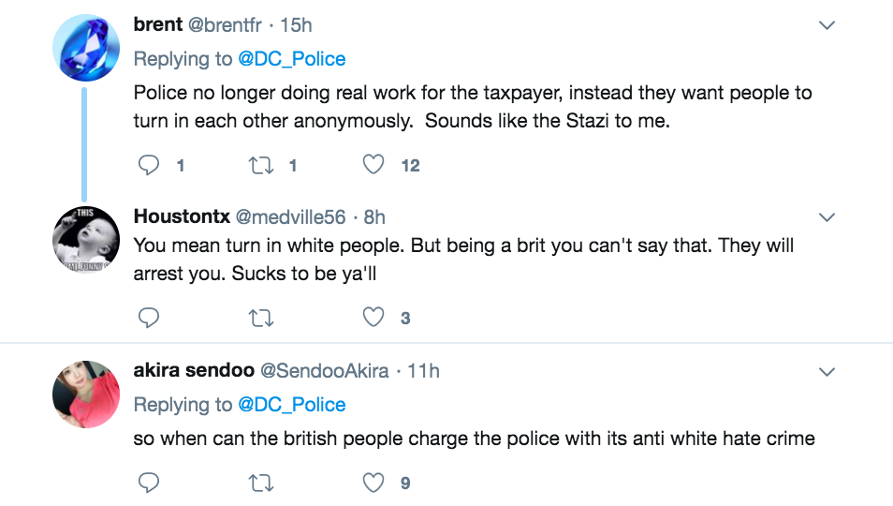Open @DC_Police link in brent's reply

tap(291, 59)
